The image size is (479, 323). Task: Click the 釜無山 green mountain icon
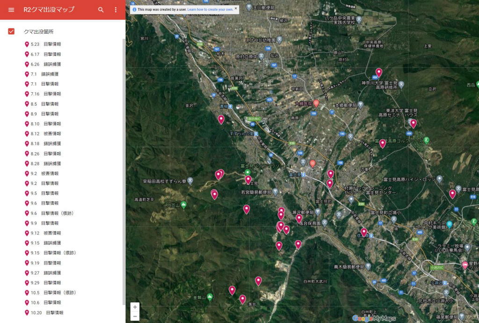[210, 297]
